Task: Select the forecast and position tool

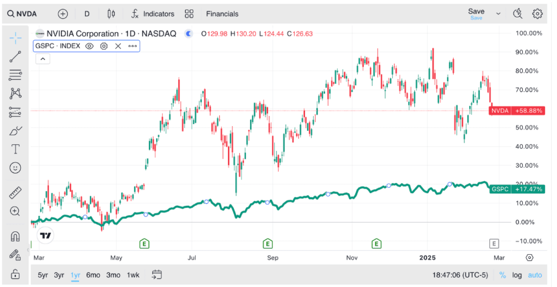Action: click(x=15, y=112)
